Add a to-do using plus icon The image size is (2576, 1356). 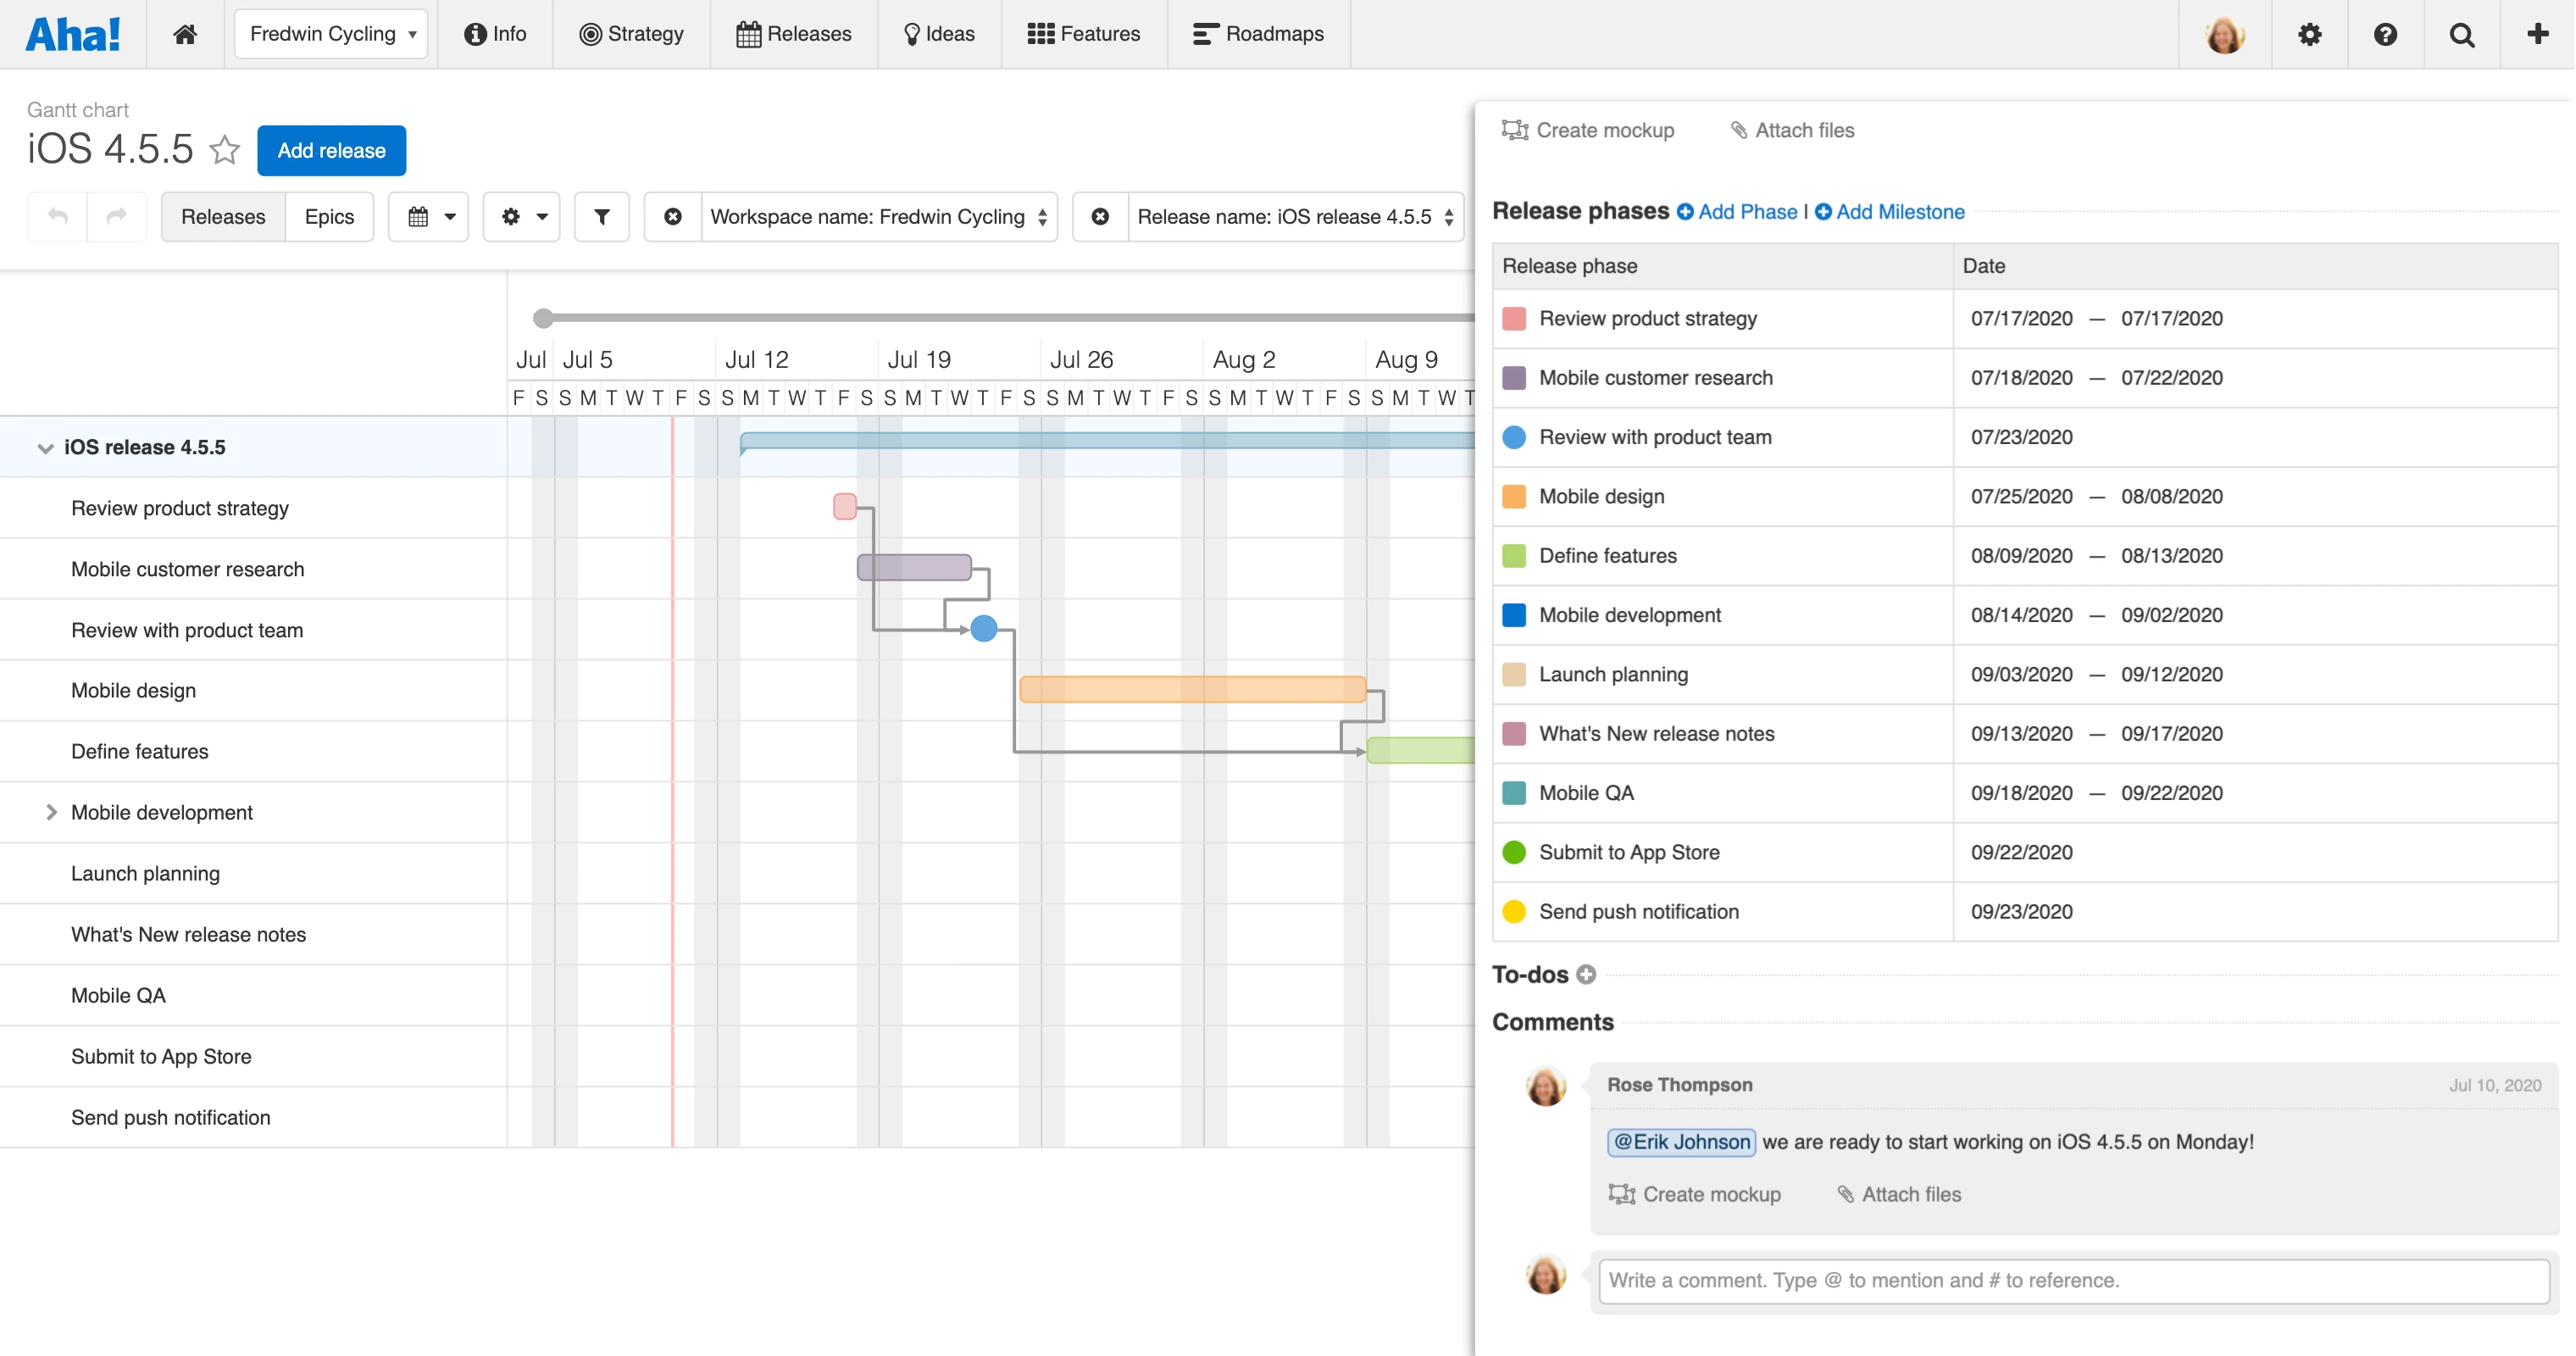(x=1586, y=974)
